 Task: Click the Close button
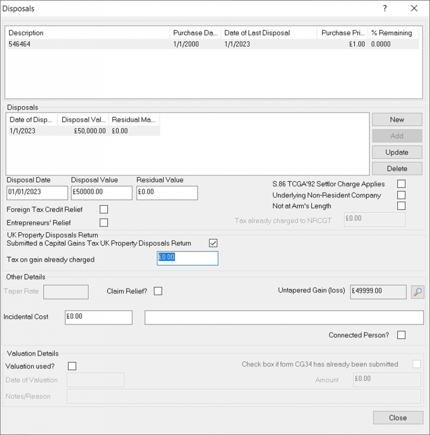coord(398,418)
